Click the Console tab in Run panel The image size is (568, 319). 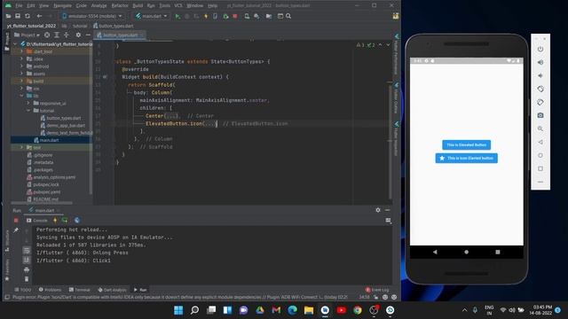click(x=37, y=221)
